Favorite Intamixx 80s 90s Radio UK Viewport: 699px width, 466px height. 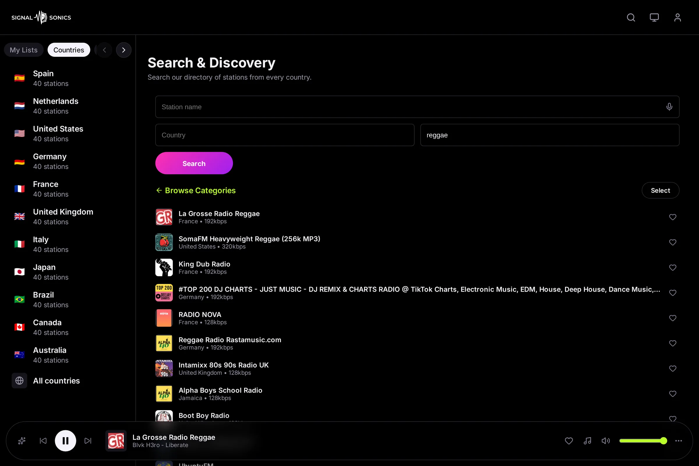[672, 368]
